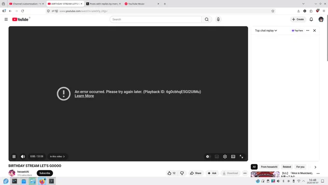Image resolution: width=328 pixels, height=185 pixels.
Task: Mute the video volume speaker icon
Action: [x=23, y=157]
